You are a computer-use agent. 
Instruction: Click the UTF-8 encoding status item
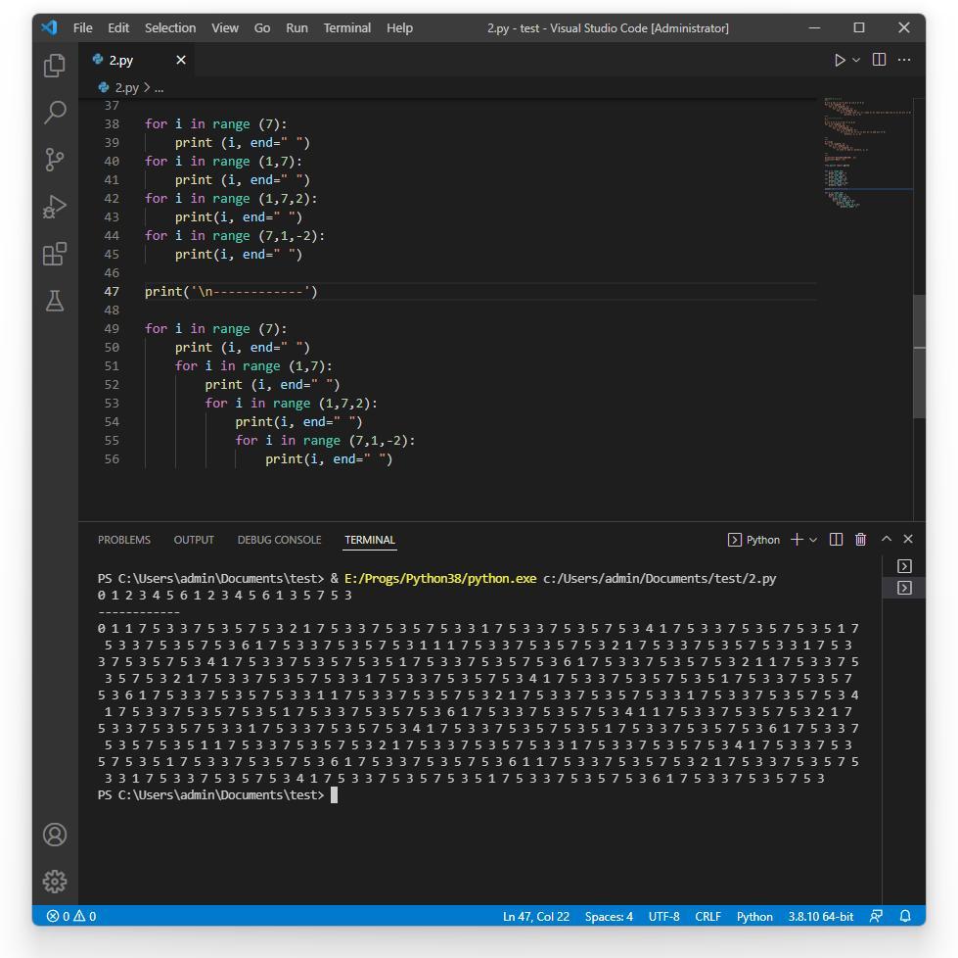point(663,917)
